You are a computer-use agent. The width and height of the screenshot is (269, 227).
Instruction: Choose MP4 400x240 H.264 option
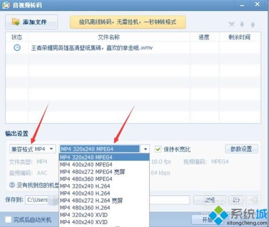[104, 193]
